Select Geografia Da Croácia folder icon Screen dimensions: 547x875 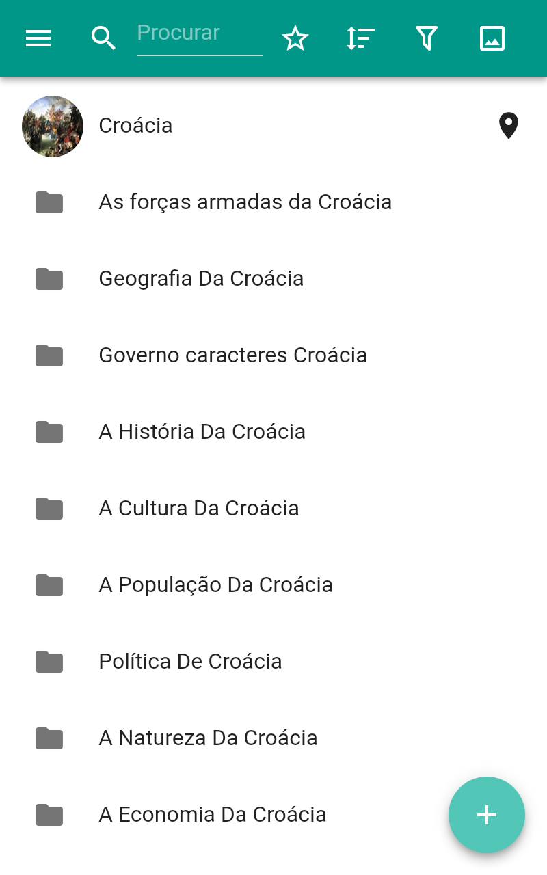tap(49, 279)
